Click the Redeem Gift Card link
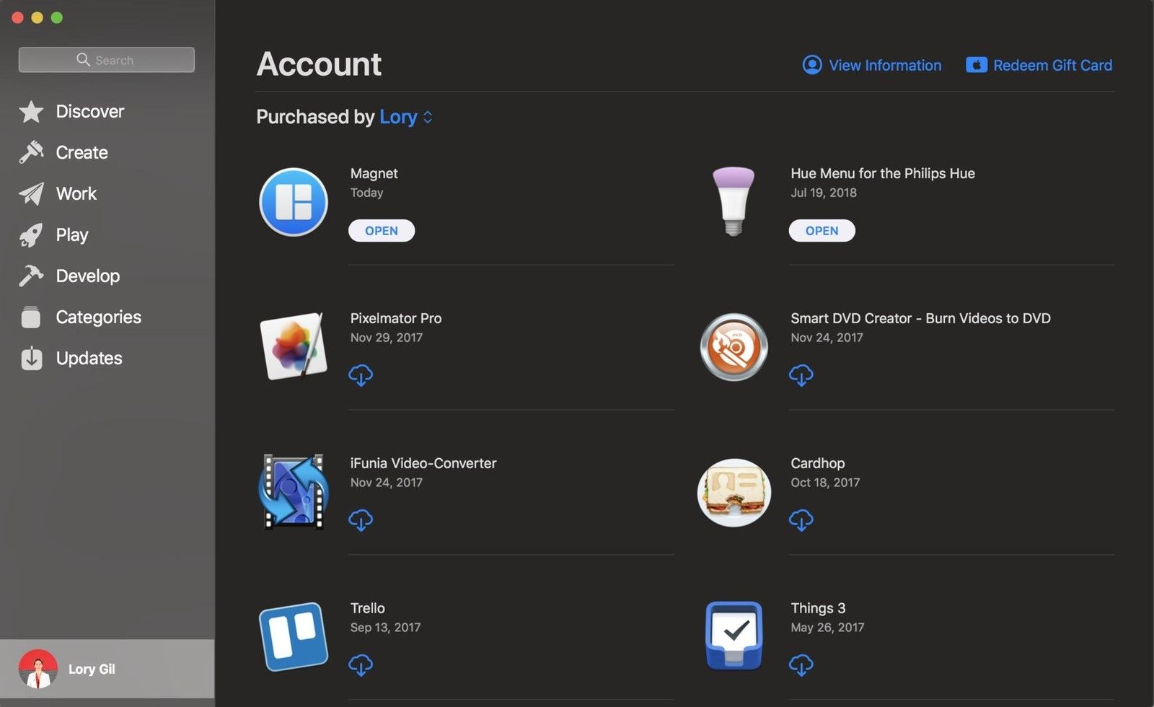Screen dimensions: 1154x707 point(1052,65)
